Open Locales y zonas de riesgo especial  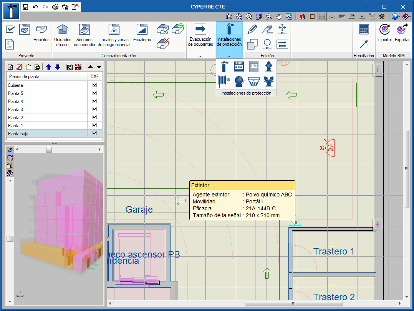tap(114, 35)
